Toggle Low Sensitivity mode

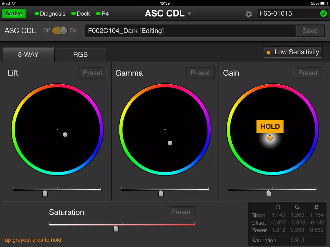(x=293, y=52)
